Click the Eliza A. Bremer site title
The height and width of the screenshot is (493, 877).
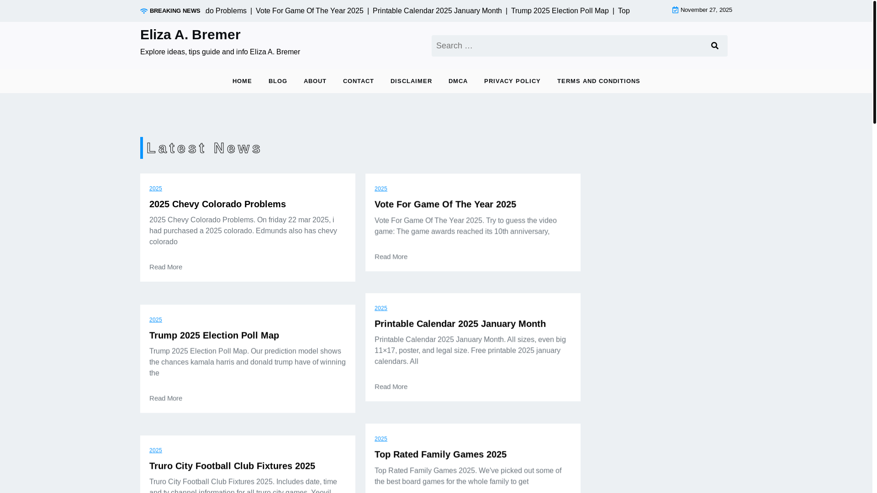click(x=190, y=35)
